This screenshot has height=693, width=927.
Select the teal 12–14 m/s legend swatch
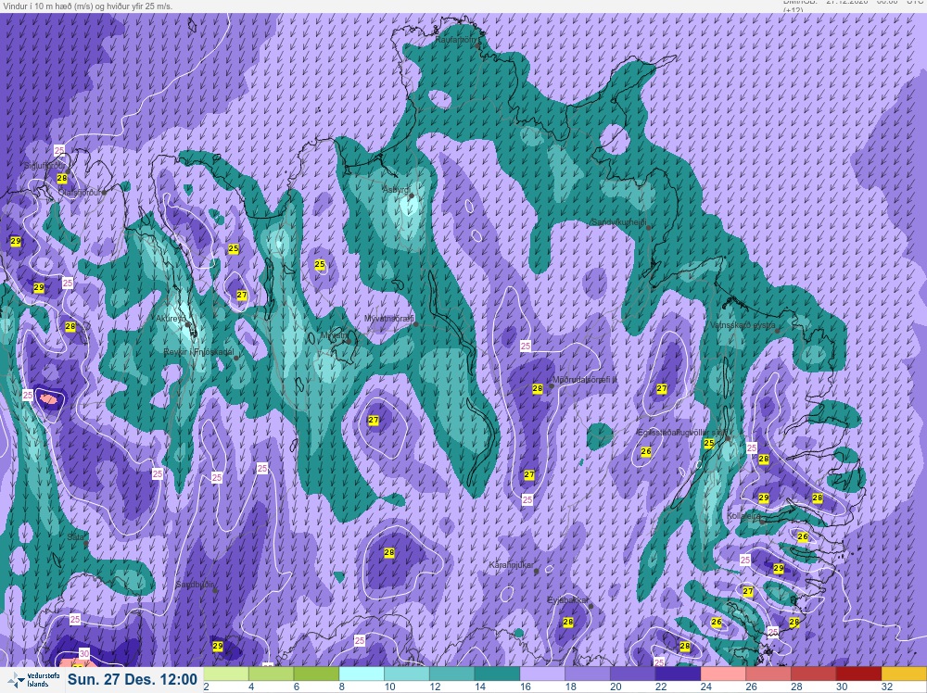(x=451, y=674)
